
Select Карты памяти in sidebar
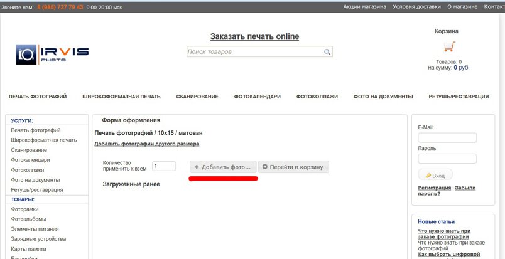click(x=28, y=249)
